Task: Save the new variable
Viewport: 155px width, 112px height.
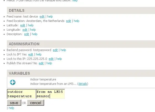Action: (14, 103)
